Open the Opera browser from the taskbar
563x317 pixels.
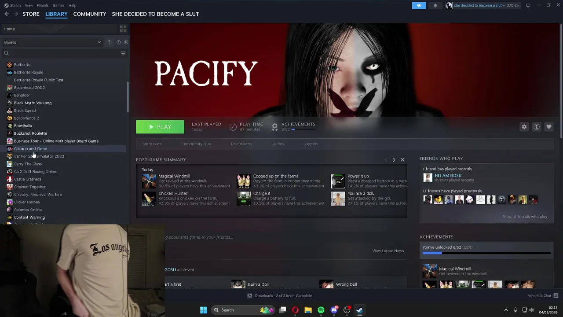(x=295, y=310)
